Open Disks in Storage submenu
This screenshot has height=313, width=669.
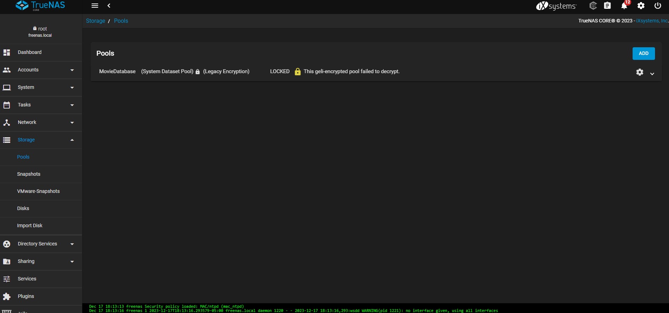pos(41,209)
